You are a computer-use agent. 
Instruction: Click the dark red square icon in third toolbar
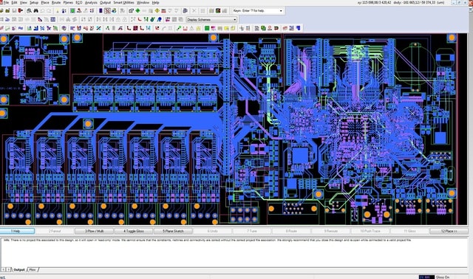pyautogui.click(x=135, y=28)
